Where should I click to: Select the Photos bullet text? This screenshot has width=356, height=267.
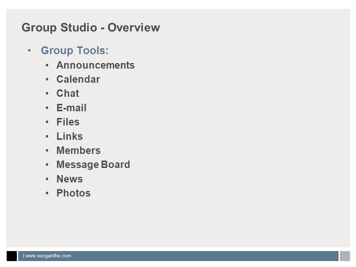coord(73,193)
